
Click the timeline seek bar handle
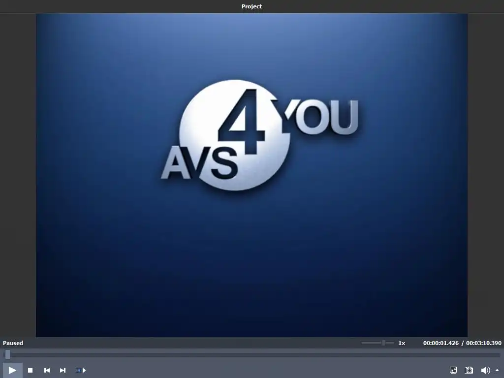point(7,354)
